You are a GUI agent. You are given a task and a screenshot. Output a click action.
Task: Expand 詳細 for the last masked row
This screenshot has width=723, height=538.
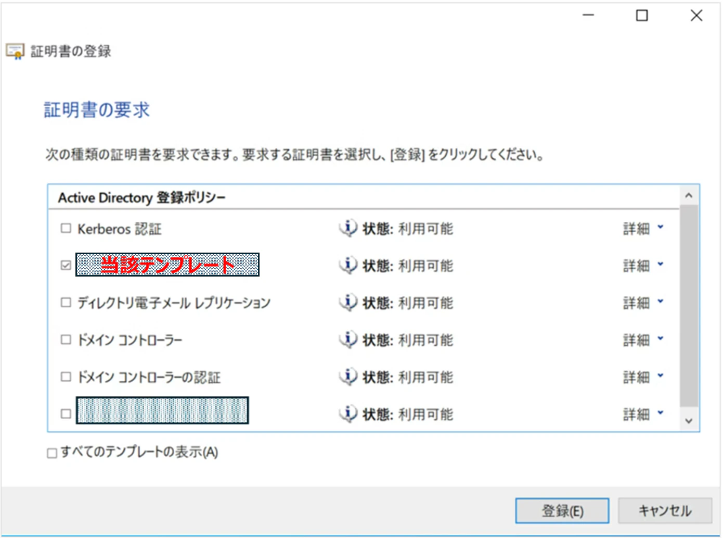tap(643, 414)
